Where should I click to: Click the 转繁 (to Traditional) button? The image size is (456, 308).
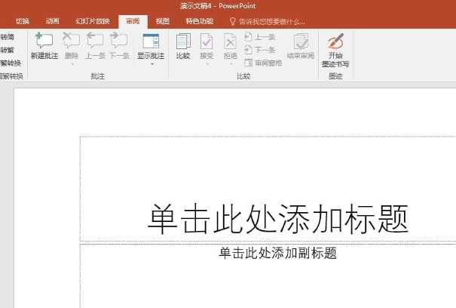pyautogui.click(x=7, y=50)
